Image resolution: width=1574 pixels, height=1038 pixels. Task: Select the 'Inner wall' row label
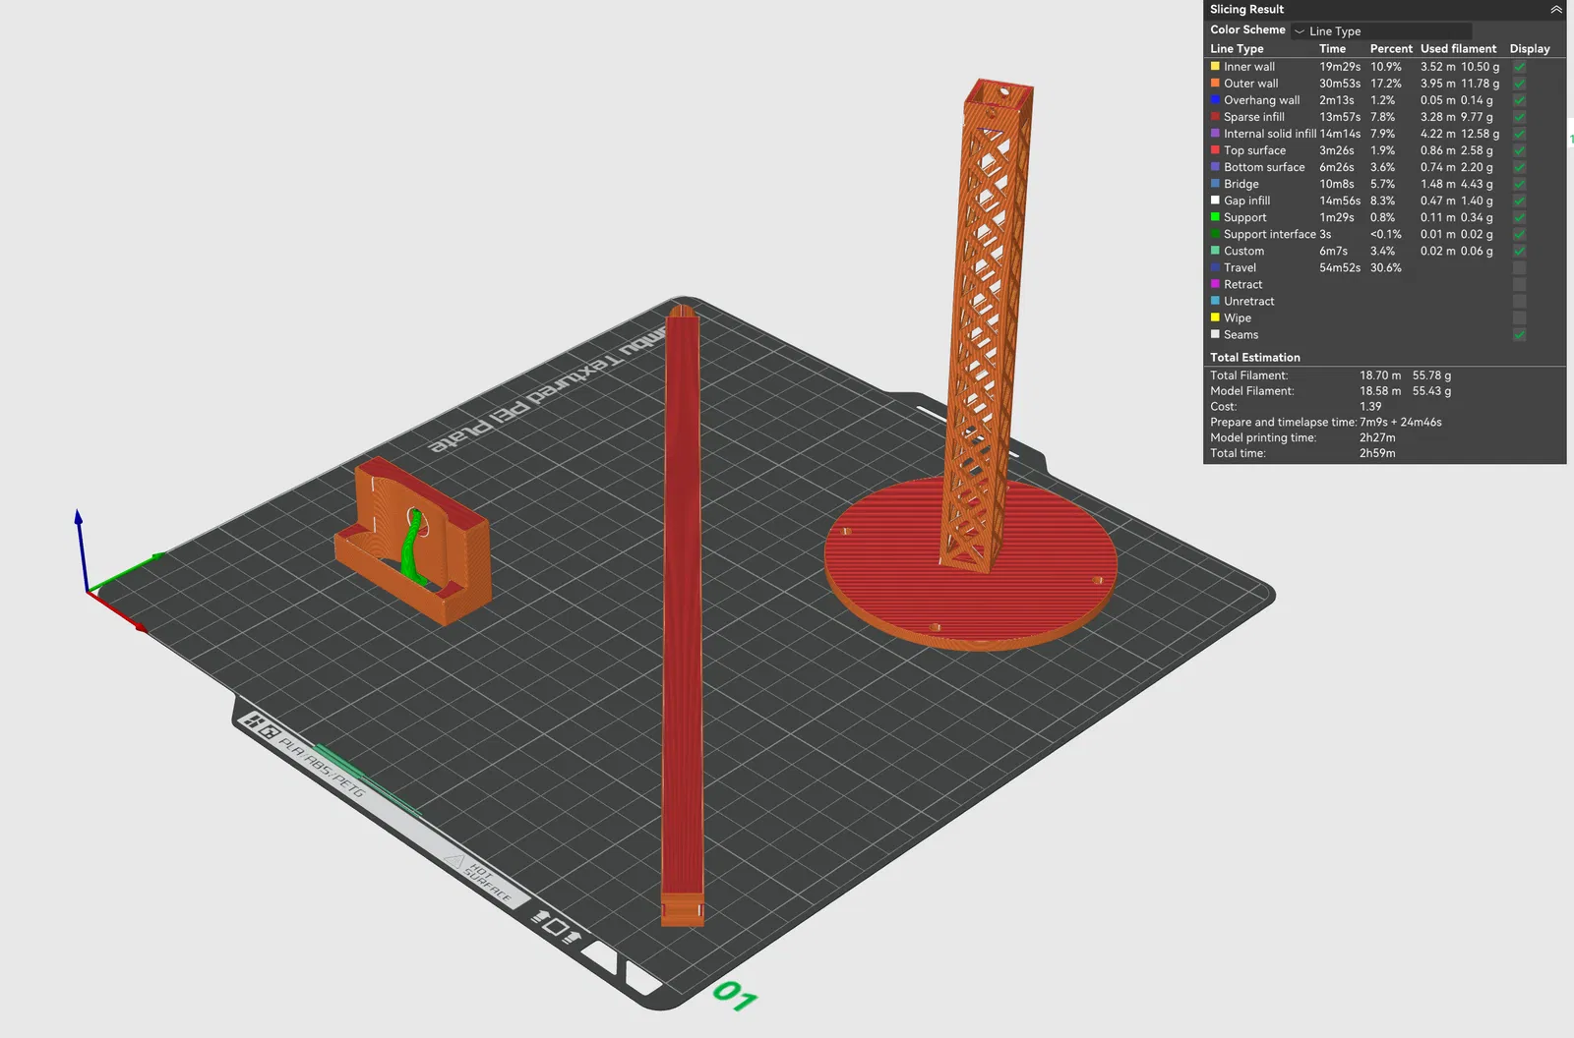(1249, 67)
